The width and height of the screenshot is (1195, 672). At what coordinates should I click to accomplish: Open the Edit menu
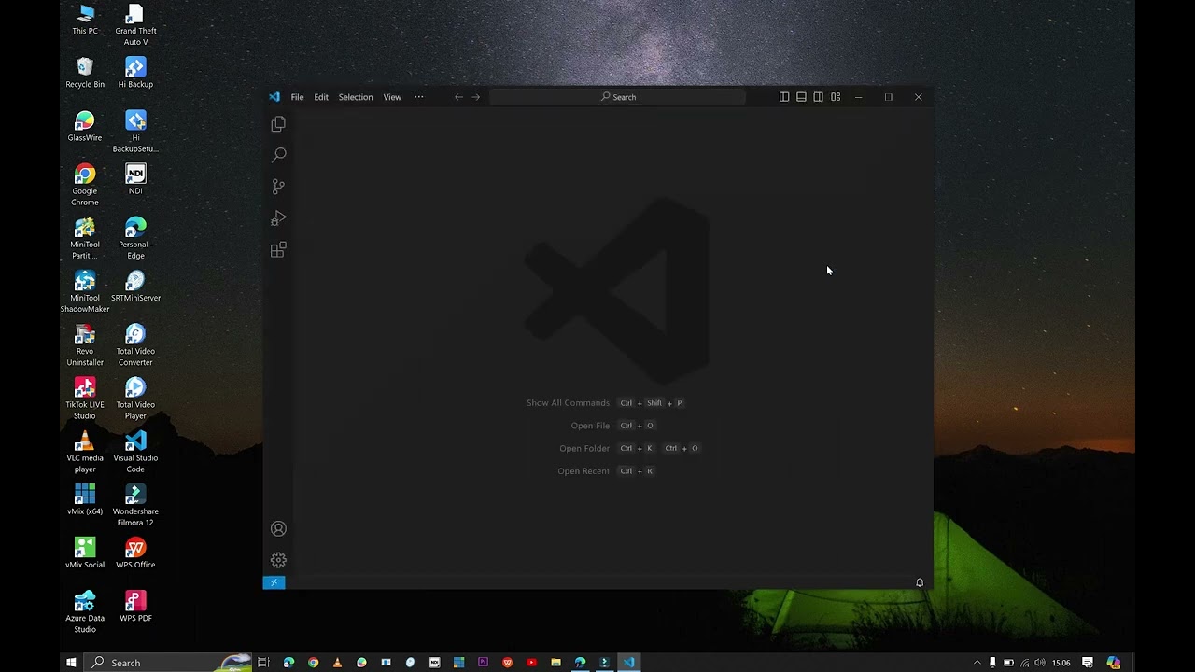tap(321, 97)
